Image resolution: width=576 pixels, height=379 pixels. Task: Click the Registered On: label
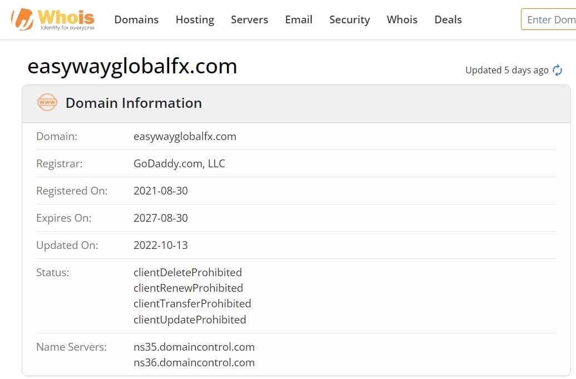(x=72, y=191)
